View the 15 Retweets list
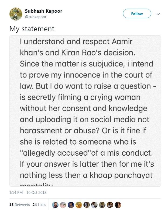 19,205
